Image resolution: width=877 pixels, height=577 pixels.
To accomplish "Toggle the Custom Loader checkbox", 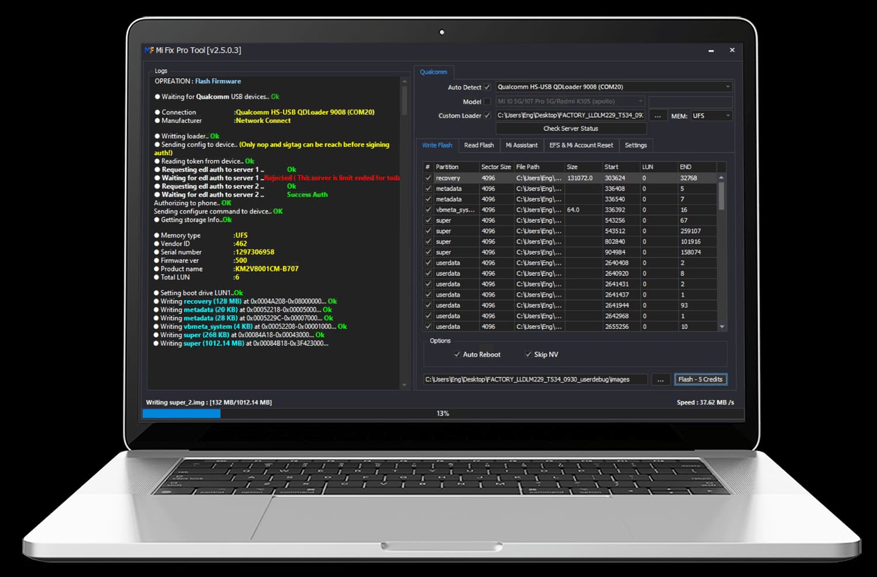I will pos(487,115).
